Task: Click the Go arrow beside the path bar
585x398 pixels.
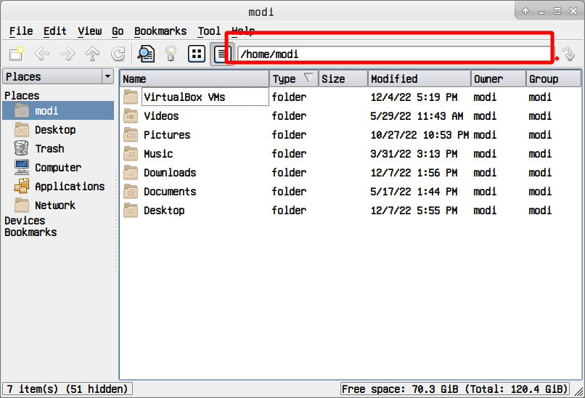Action: click(569, 54)
